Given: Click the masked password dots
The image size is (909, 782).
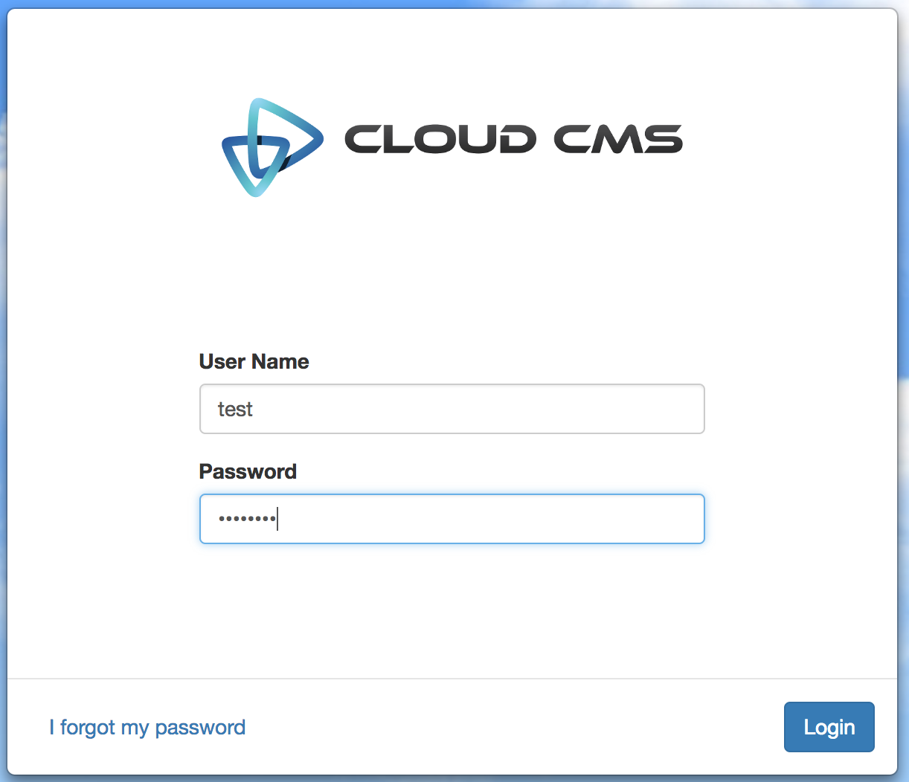Looking at the screenshot, I should (246, 519).
